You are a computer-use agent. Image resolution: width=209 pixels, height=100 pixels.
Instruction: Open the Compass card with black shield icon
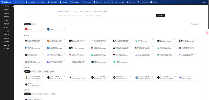pyautogui.click(x=122, y=41)
